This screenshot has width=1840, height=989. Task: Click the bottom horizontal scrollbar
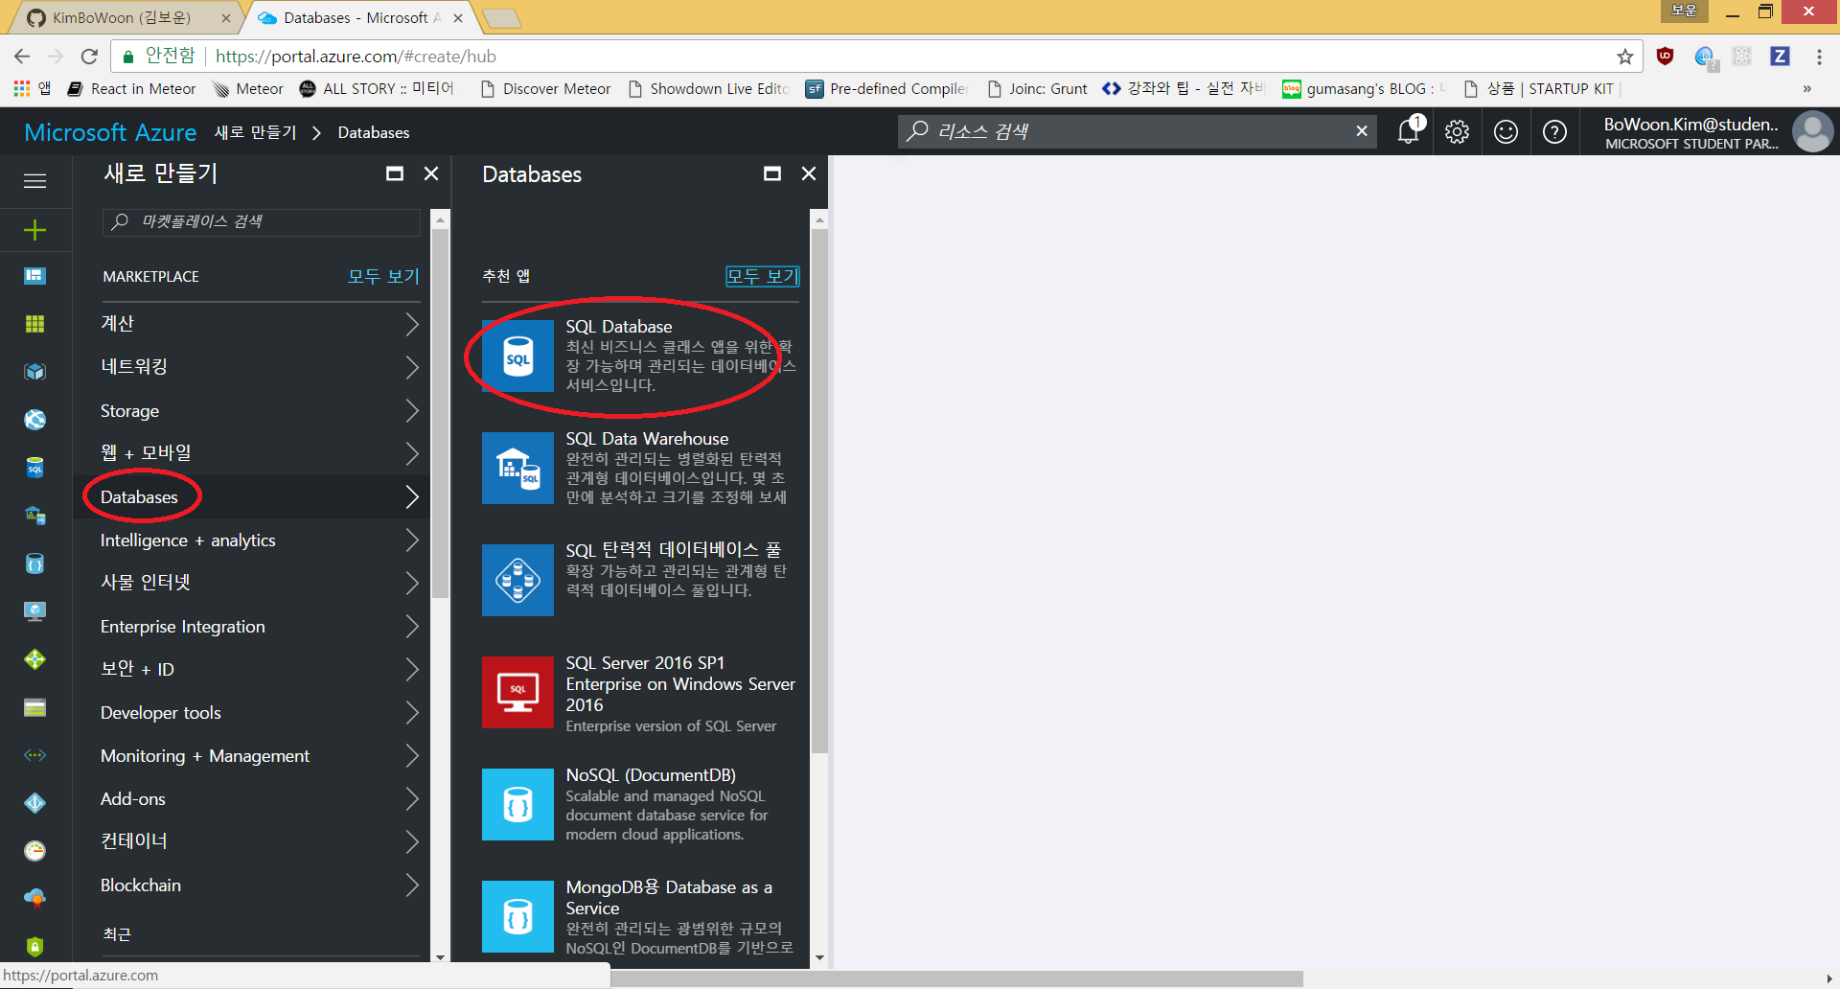[956, 978]
